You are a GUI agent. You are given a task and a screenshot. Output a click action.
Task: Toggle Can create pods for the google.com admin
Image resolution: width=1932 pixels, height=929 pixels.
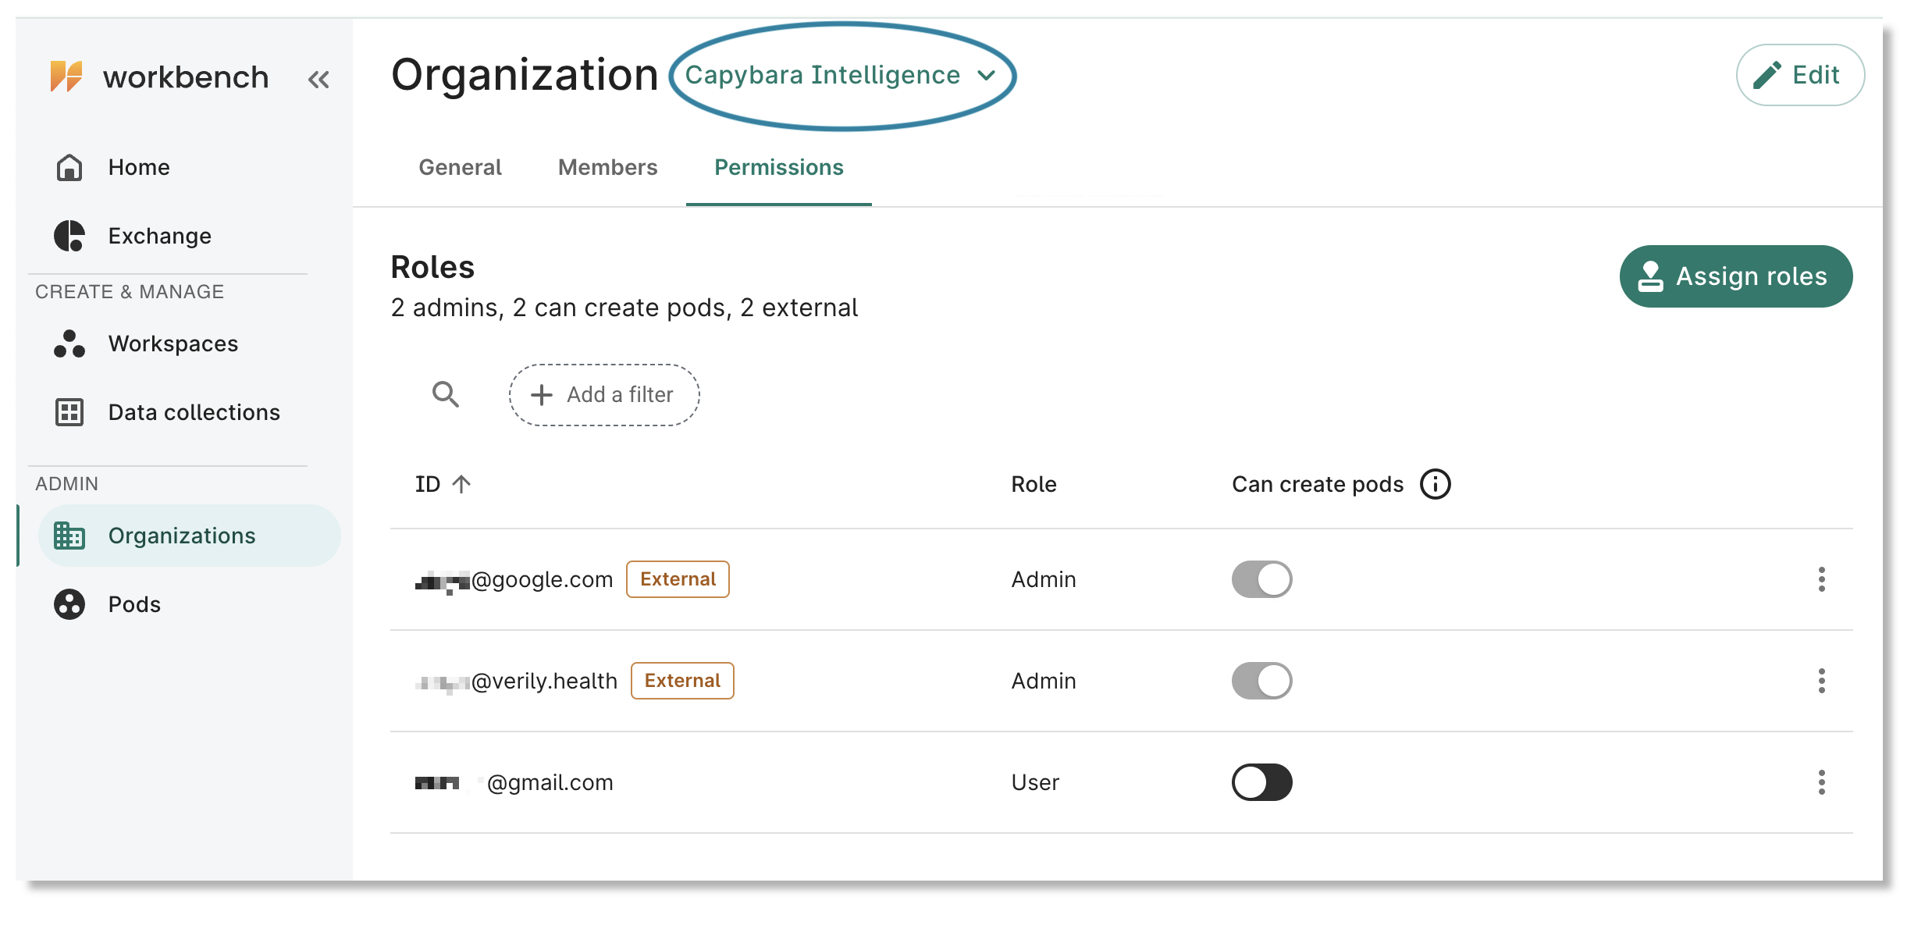click(x=1261, y=578)
